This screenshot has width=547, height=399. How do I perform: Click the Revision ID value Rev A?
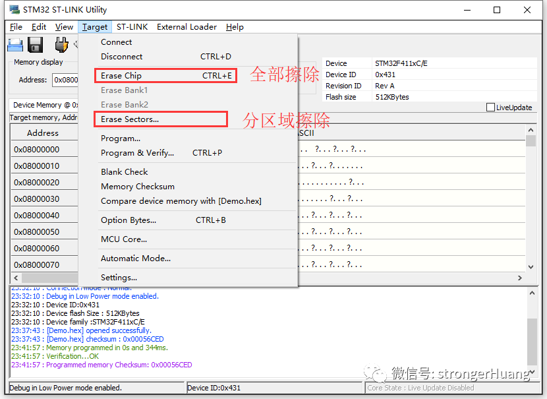[x=385, y=86]
